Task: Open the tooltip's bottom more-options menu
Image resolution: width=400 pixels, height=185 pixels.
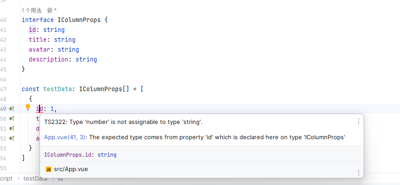Action: tap(358, 173)
